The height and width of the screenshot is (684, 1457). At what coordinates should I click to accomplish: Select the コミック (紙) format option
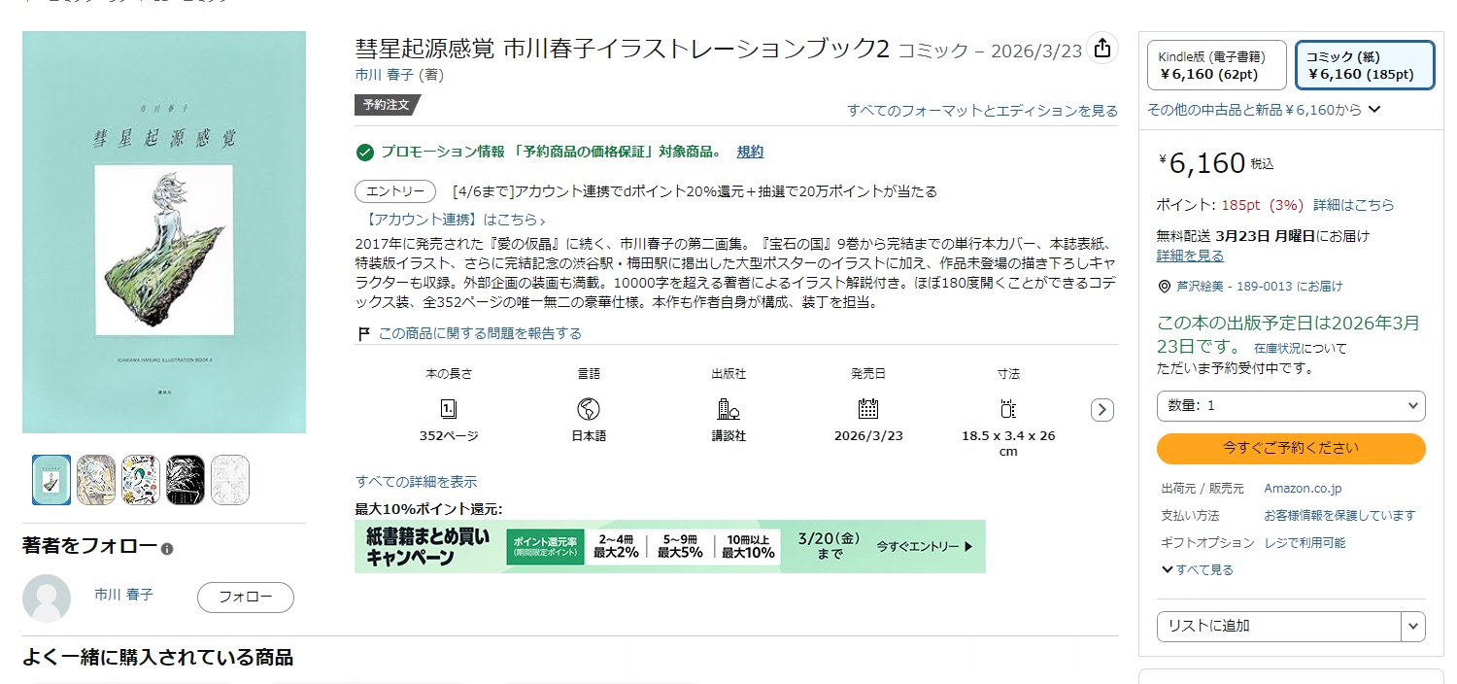pyautogui.click(x=1364, y=65)
